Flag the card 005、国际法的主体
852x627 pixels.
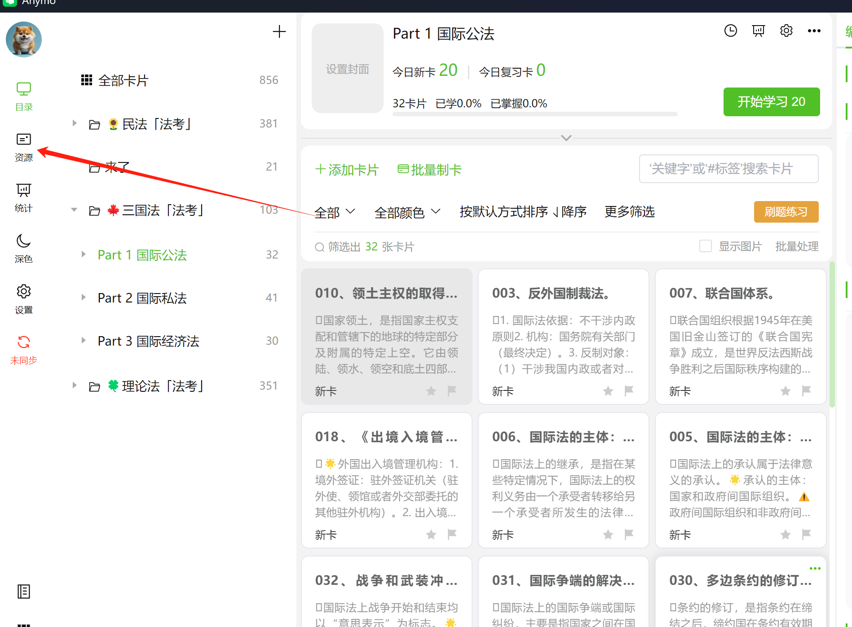(806, 534)
